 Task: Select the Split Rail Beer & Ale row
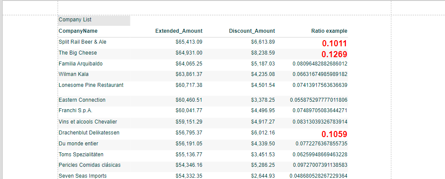tap(203, 43)
